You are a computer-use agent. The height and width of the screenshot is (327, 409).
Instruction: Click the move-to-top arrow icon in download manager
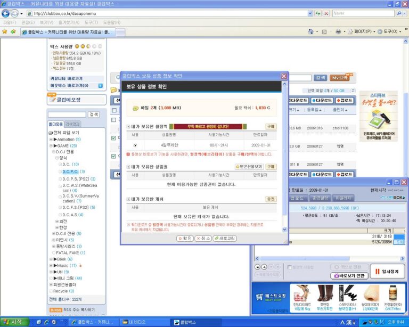pyautogui.click(x=258, y=267)
